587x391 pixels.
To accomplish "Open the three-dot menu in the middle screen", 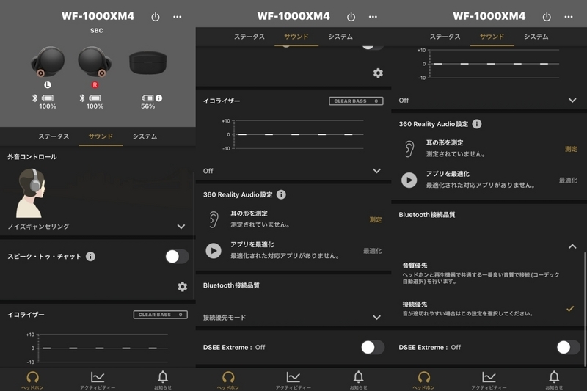I will pos(373,17).
